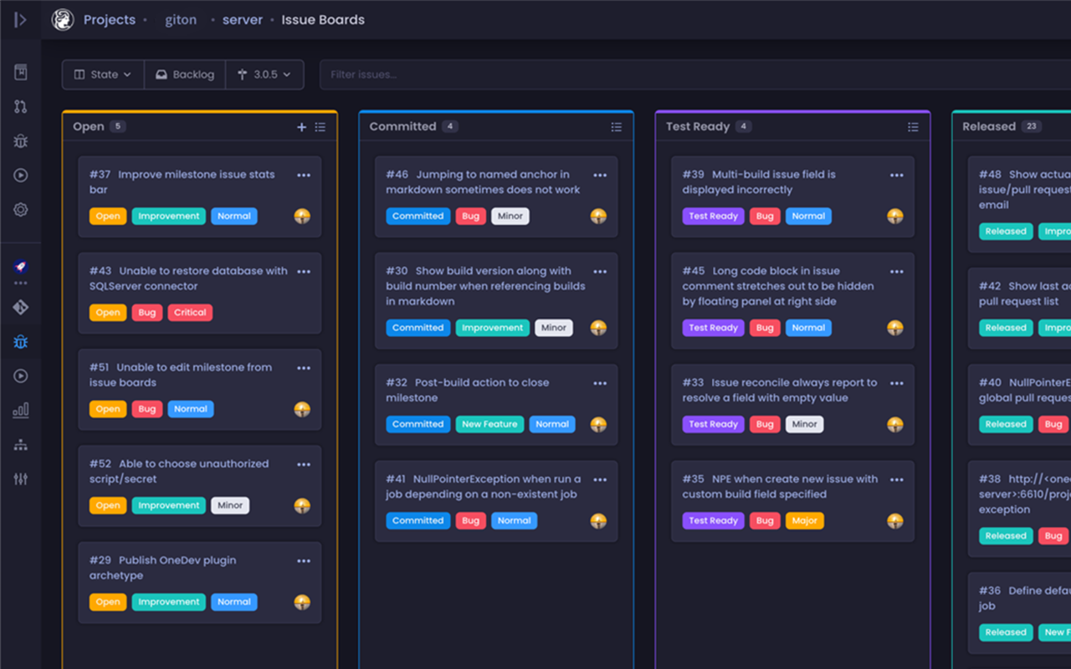Open issue #37 Improve milestone issue stats bar
The image size is (1071, 669).
pos(182,182)
